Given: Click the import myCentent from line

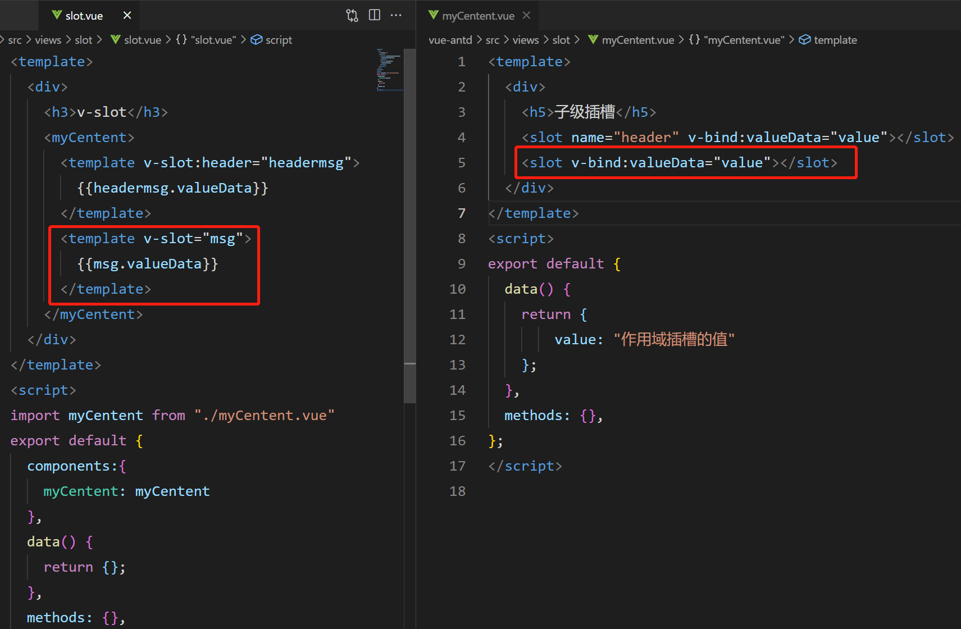Looking at the screenshot, I should click(x=172, y=416).
